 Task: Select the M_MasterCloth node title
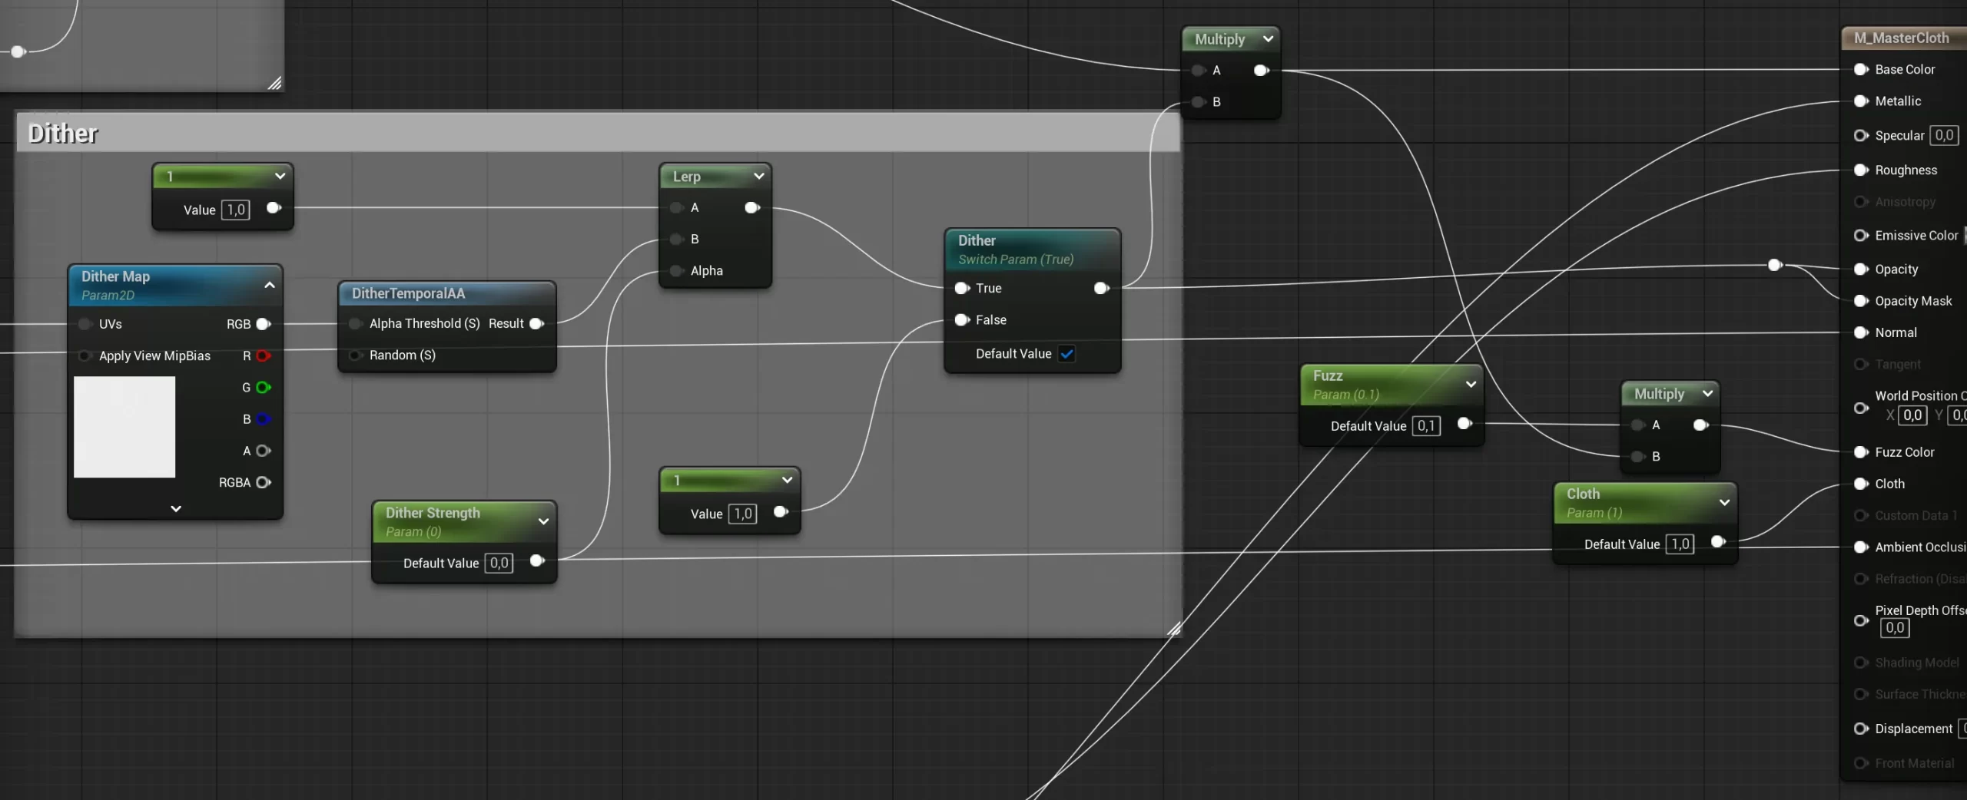[x=1901, y=38]
